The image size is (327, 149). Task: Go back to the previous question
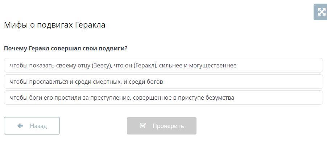click(32, 126)
